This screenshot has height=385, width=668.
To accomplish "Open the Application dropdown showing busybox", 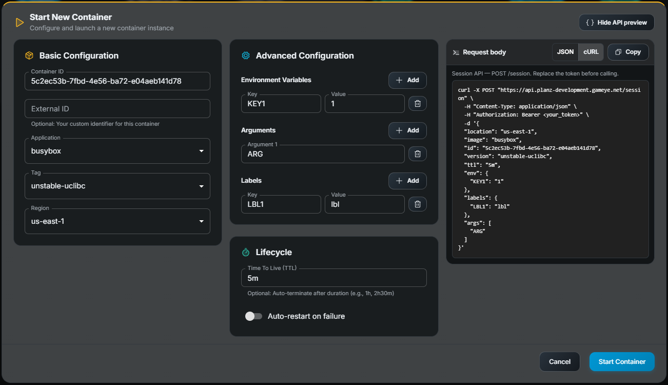I will coord(117,151).
